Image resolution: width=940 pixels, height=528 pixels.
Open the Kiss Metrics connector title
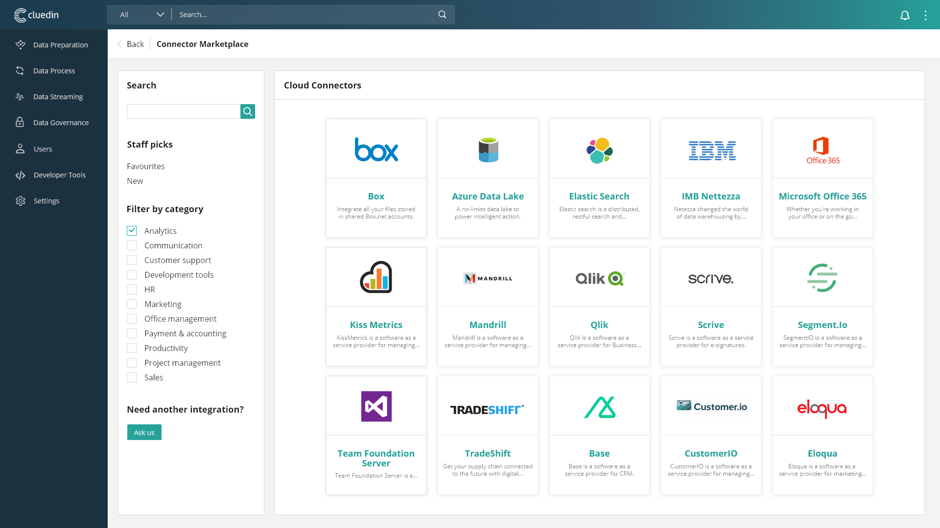click(x=376, y=325)
